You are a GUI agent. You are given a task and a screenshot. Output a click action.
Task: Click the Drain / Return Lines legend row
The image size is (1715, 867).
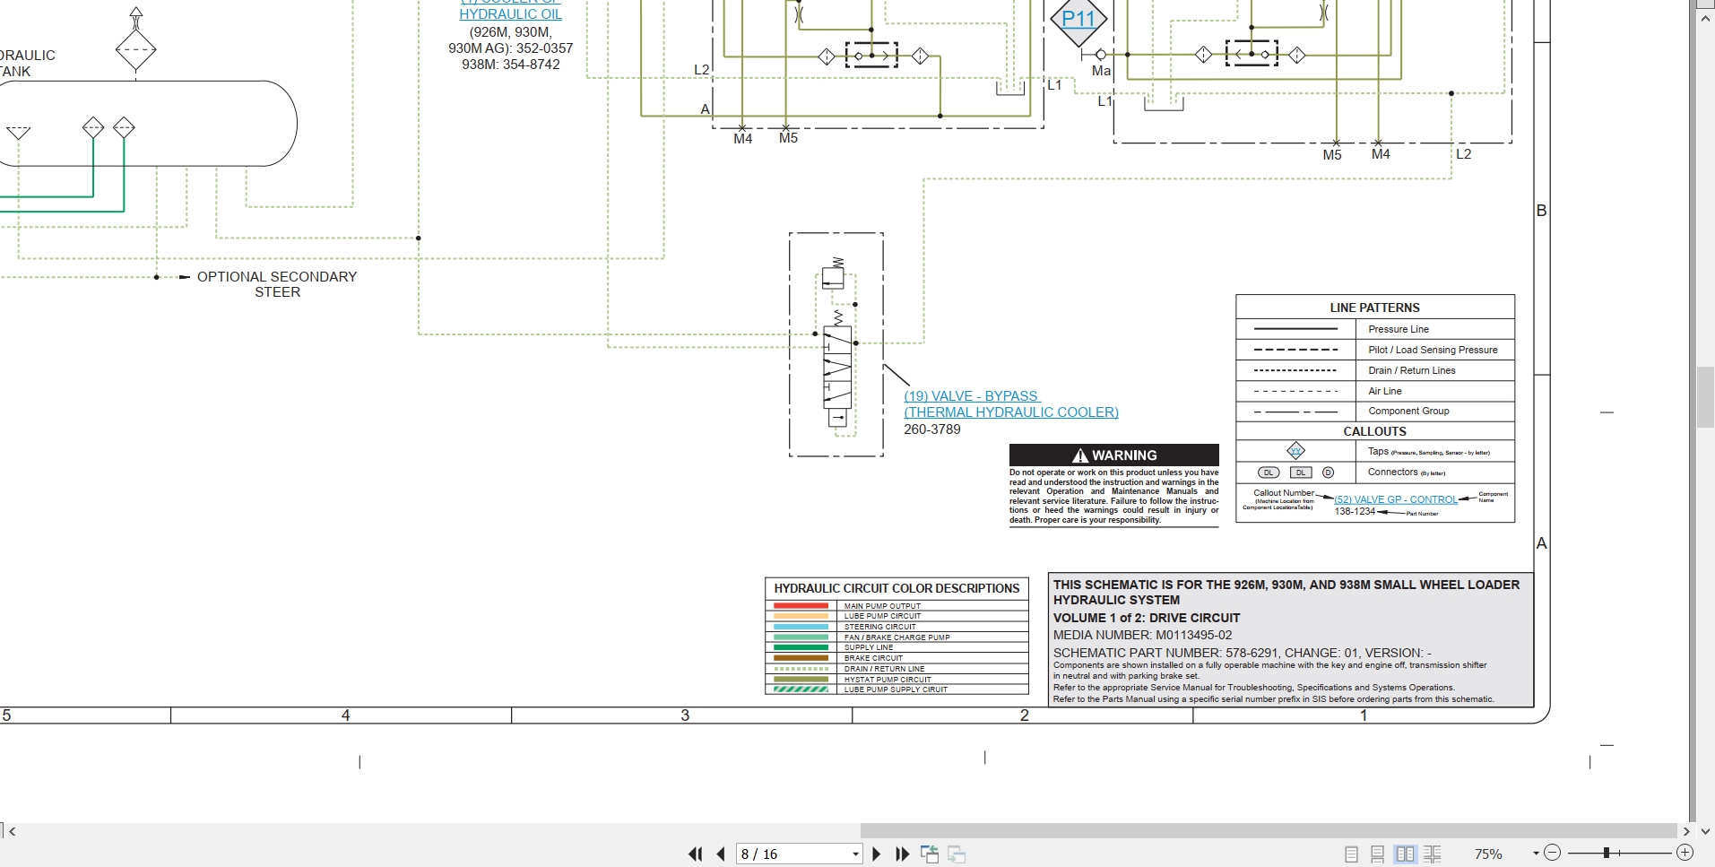pos(1375,370)
